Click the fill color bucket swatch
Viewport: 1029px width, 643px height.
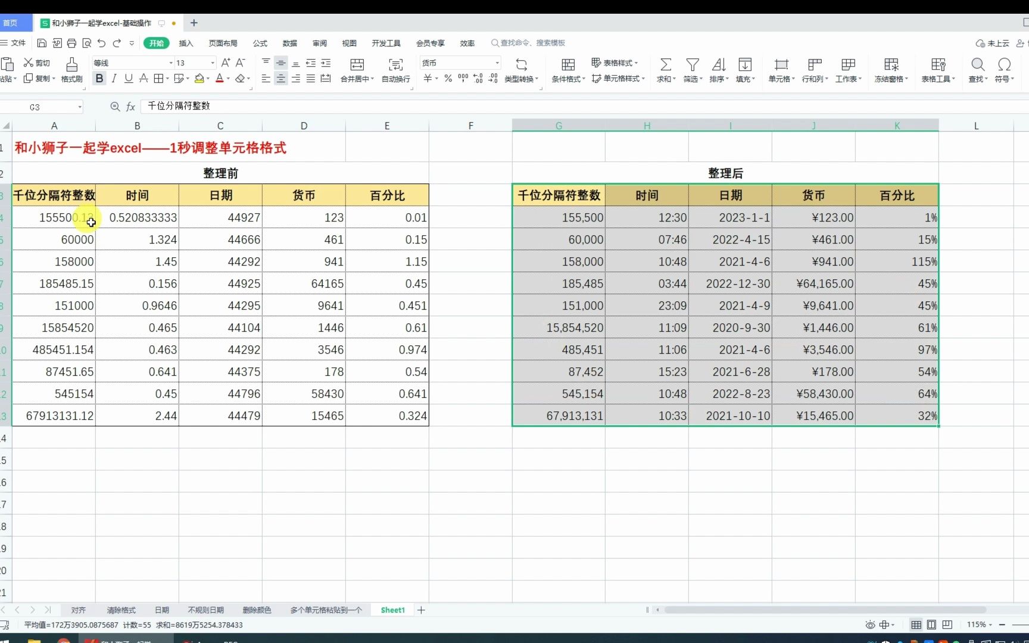pyautogui.click(x=199, y=79)
